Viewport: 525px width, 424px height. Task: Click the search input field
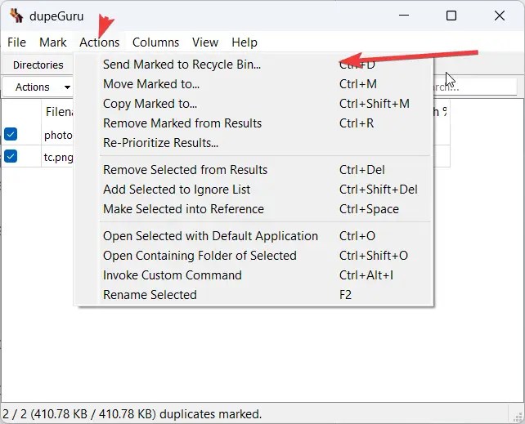click(x=475, y=87)
